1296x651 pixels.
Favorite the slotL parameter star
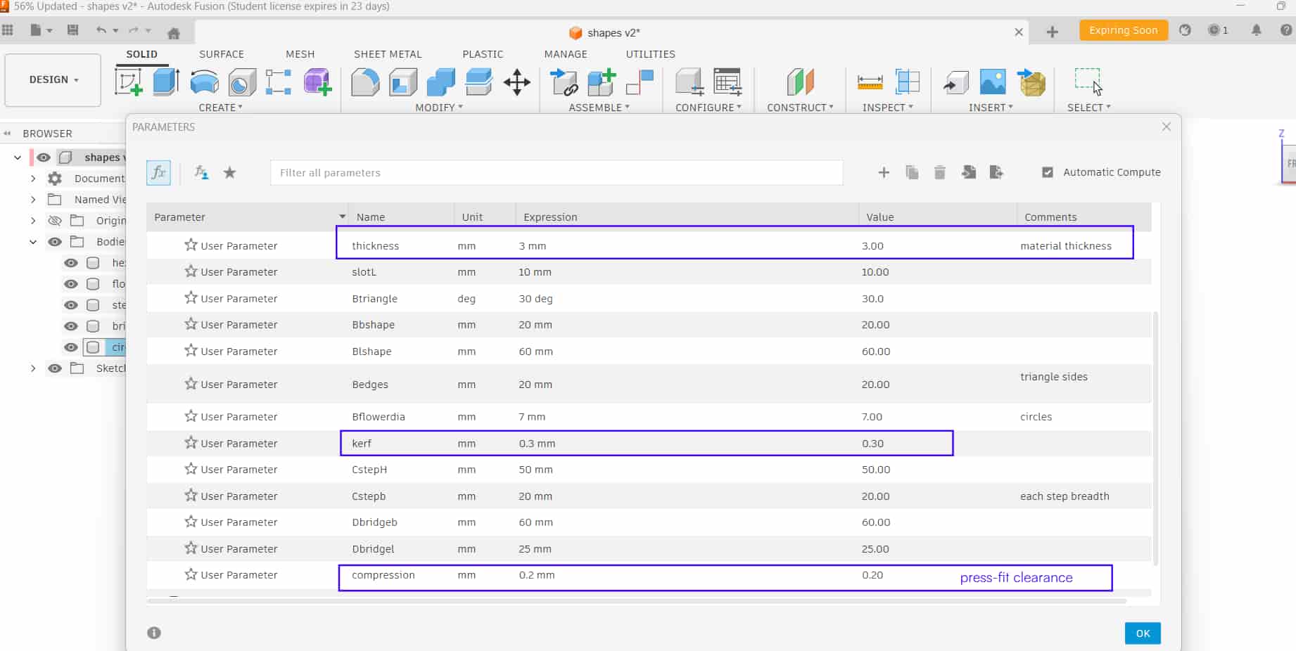[x=191, y=271]
